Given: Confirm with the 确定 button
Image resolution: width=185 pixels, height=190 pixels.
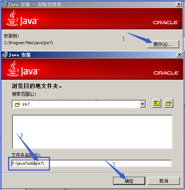Looking at the screenshot, I should point(129,181).
